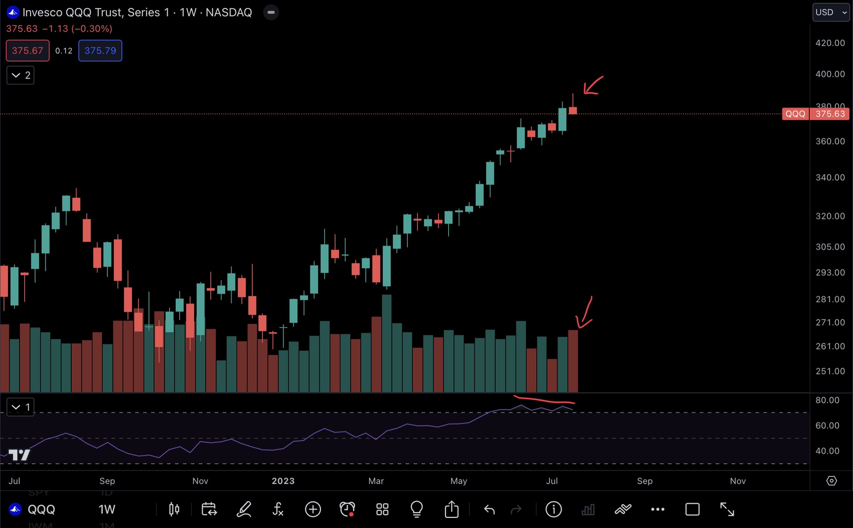Undo the last chart action
Image resolution: width=853 pixels, height=528 pixels.
click(x=490, y=509)
